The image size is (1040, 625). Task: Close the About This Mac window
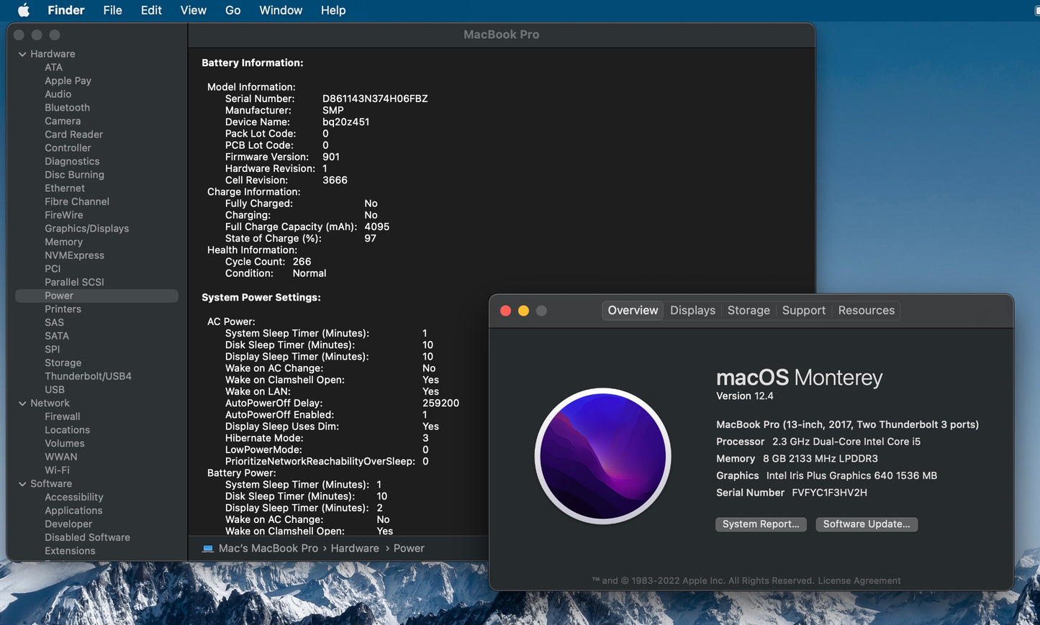click(505, 311)
